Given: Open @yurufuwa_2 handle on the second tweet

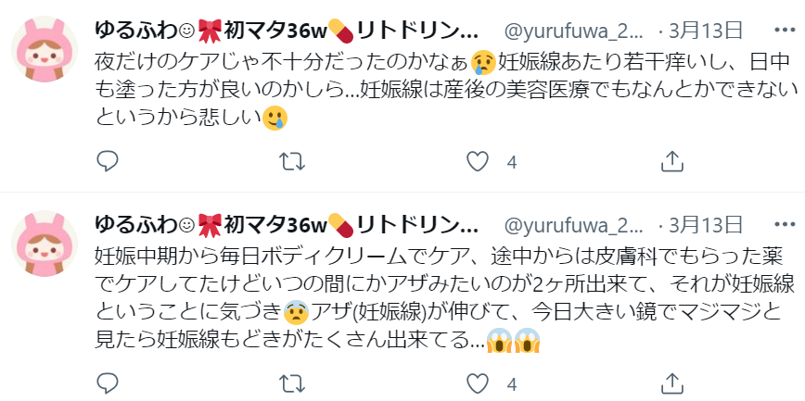Looking at the screenshot, I should pyautogui.click(x=574, y=226).
